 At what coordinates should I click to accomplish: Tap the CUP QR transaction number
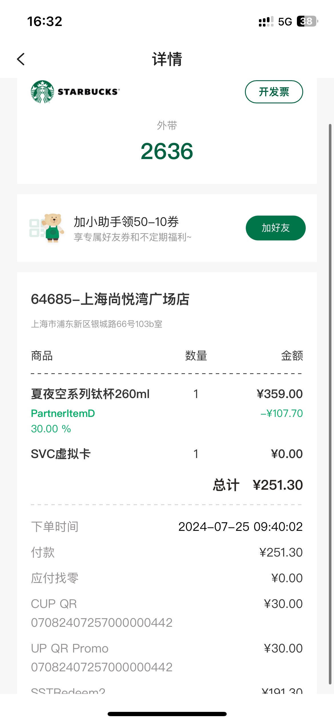pyautogui.click(x=102, y=622)
